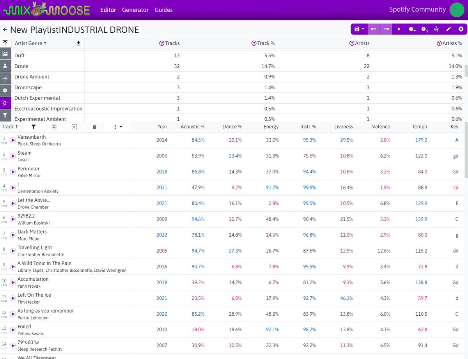Viewport: 468px width, 359px height.
Task: Download the Artist Genre table
Action: [78, 43]
